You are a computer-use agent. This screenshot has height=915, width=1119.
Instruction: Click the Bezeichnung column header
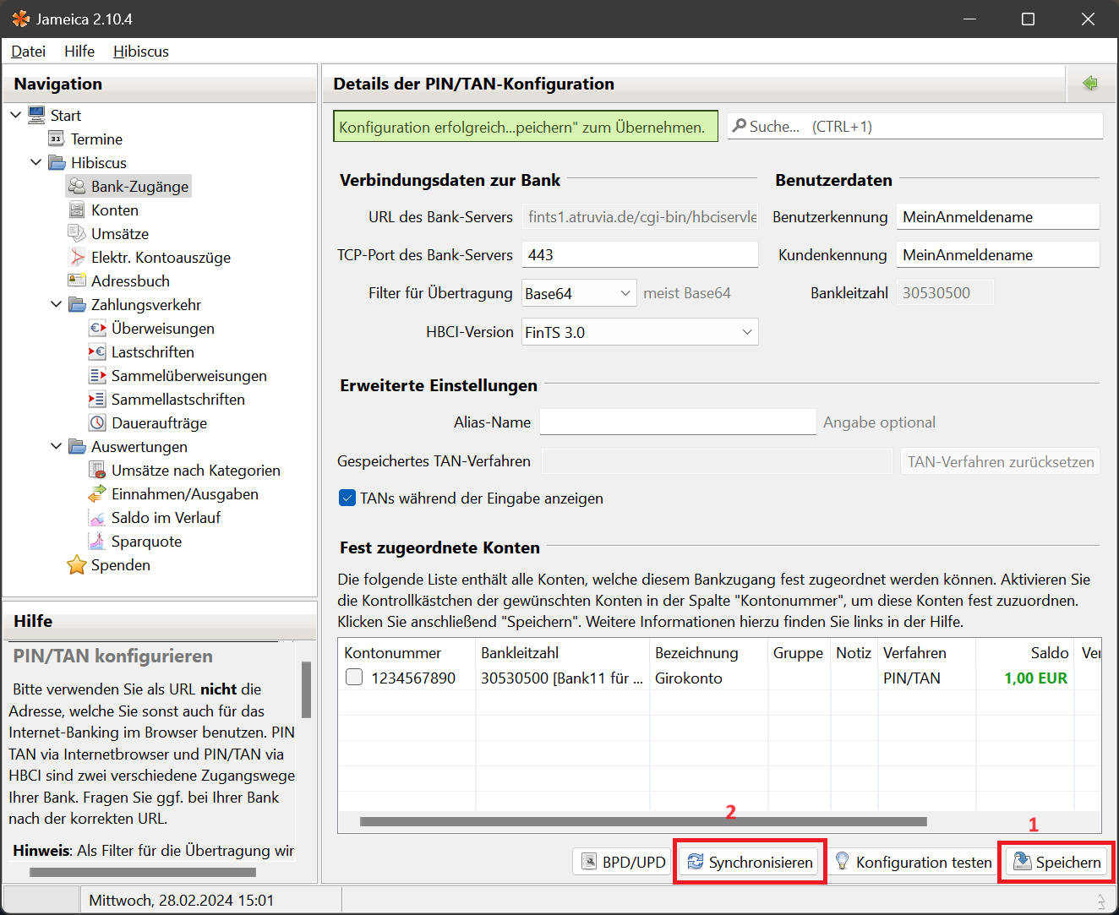point(708,652)
